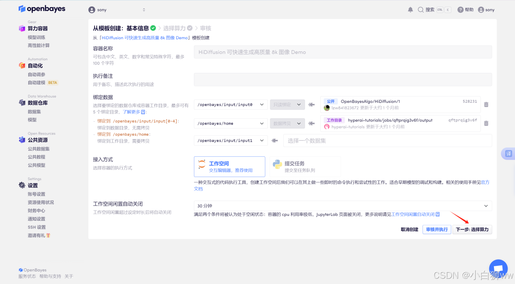Select 提交任务 access mode
The image size is (515, 284).
(305, 167)
